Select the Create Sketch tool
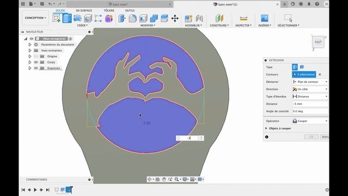 point(57,18)
